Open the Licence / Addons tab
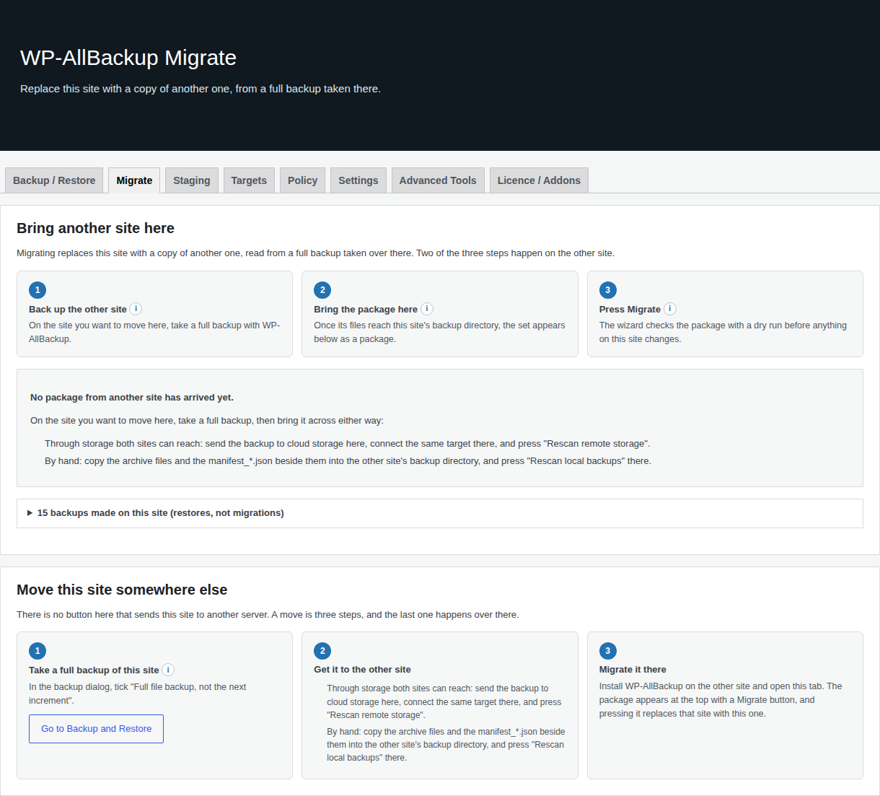The image size is (880, 796). coord(539,180)
